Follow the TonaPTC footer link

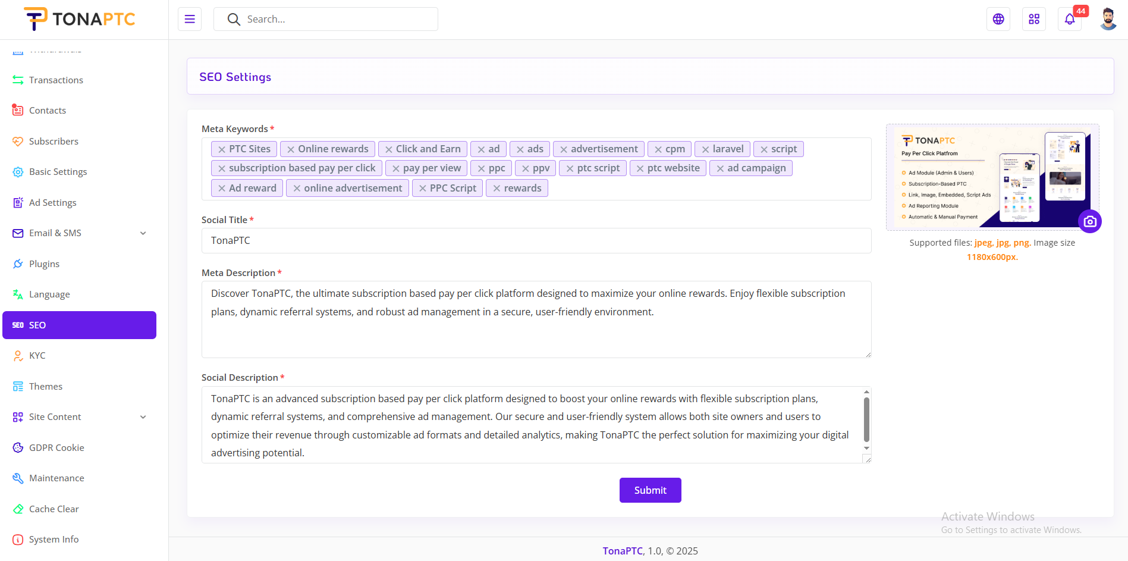pyautogui.click(x=623, y=551)
